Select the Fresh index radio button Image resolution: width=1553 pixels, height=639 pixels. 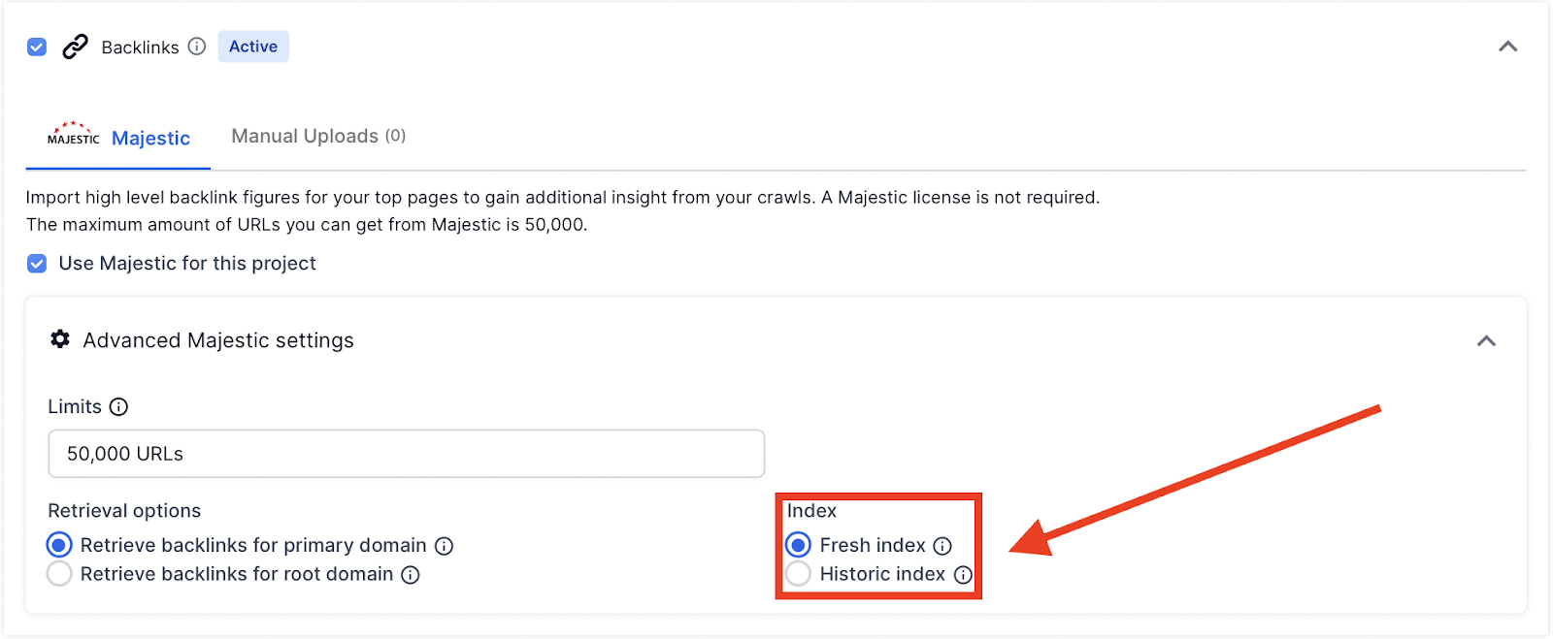(798, 545)
